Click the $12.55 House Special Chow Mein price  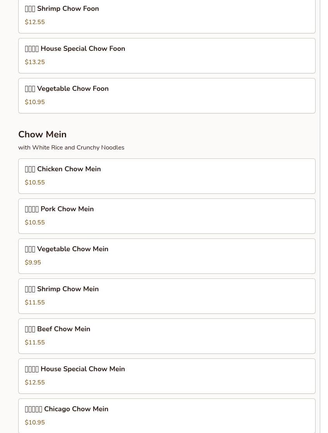pos(35,383)
